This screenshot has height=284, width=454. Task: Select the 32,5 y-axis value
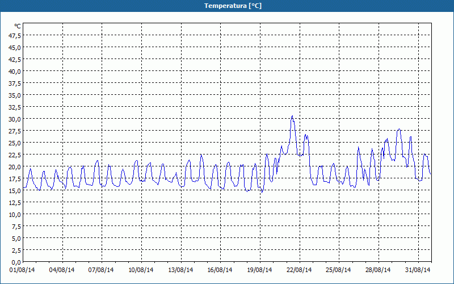click(15, 107)
